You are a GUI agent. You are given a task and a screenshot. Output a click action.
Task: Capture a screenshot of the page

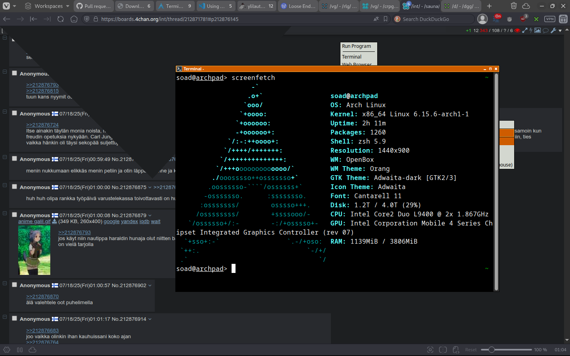coord(430,350)
